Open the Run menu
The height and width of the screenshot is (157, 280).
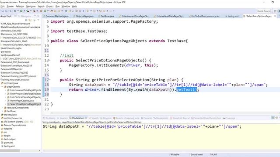click(57, 7)
